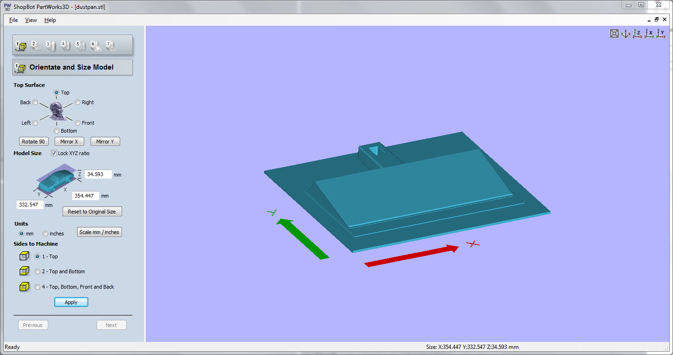The width and height of the screenshot is (673, 355).
Task: Choose mm units radio button
Action: tap(21, 234)
